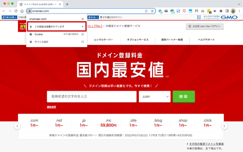Screen dimensions: 243x152
Task: Select the .click price item
Action: point(208,123)
